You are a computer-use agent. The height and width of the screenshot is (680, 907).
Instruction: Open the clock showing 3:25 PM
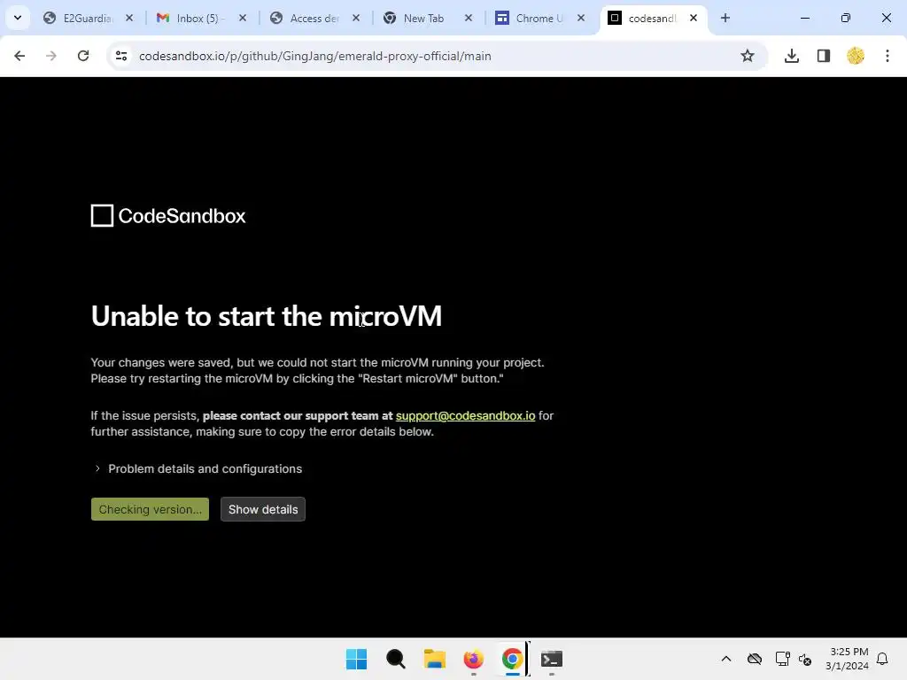(848, 659)
